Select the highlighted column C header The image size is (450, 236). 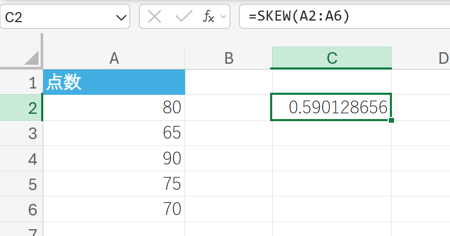tap(331, 58)
